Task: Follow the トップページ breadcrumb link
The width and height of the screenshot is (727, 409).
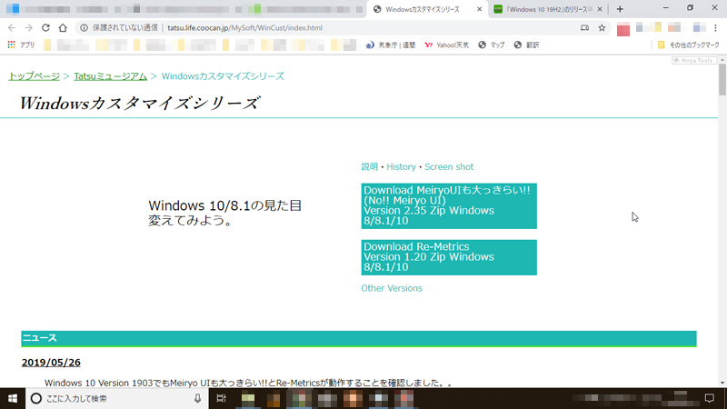Action: pos(35,76)
